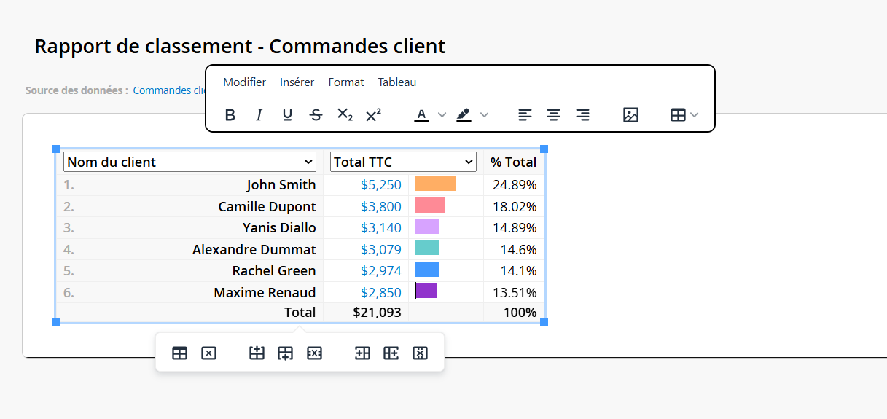Underline the selected text
This screenshot has width=887, height=419.
[x=287, y=115]
